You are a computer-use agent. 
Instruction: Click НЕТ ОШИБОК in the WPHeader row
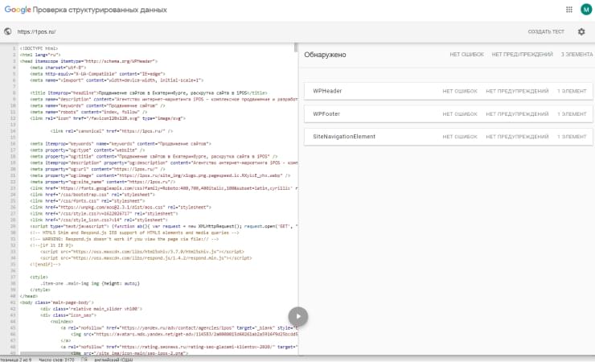(x=461, y=91)
